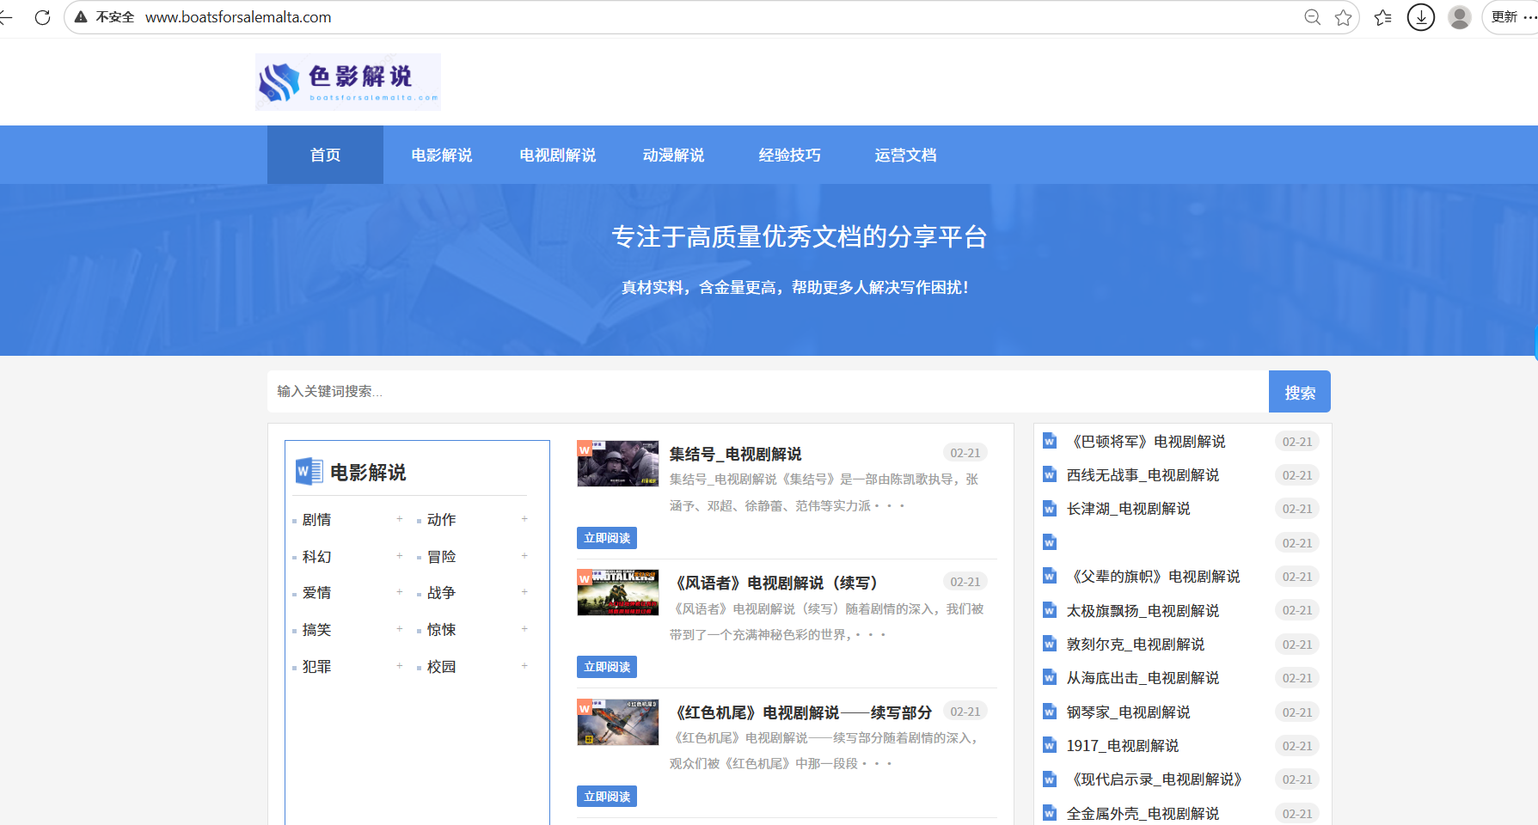Open the 长津湖_电视剧解说 link

coord(1127,509)
